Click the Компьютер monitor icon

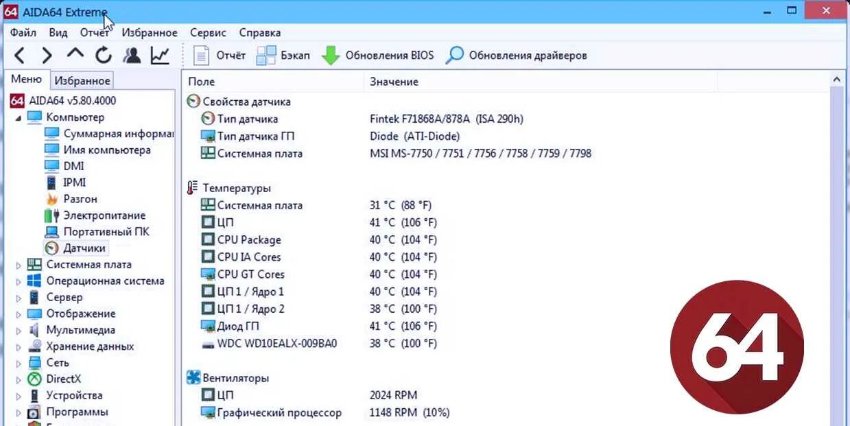[34, 117]
